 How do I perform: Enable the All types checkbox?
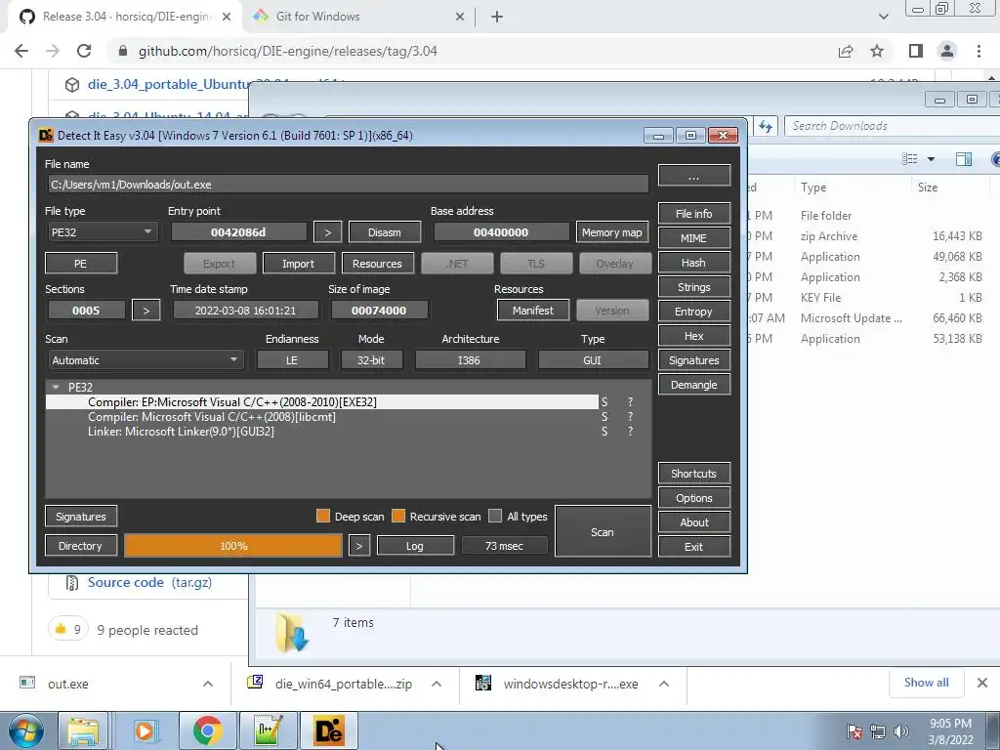click(x=495, y=516)
